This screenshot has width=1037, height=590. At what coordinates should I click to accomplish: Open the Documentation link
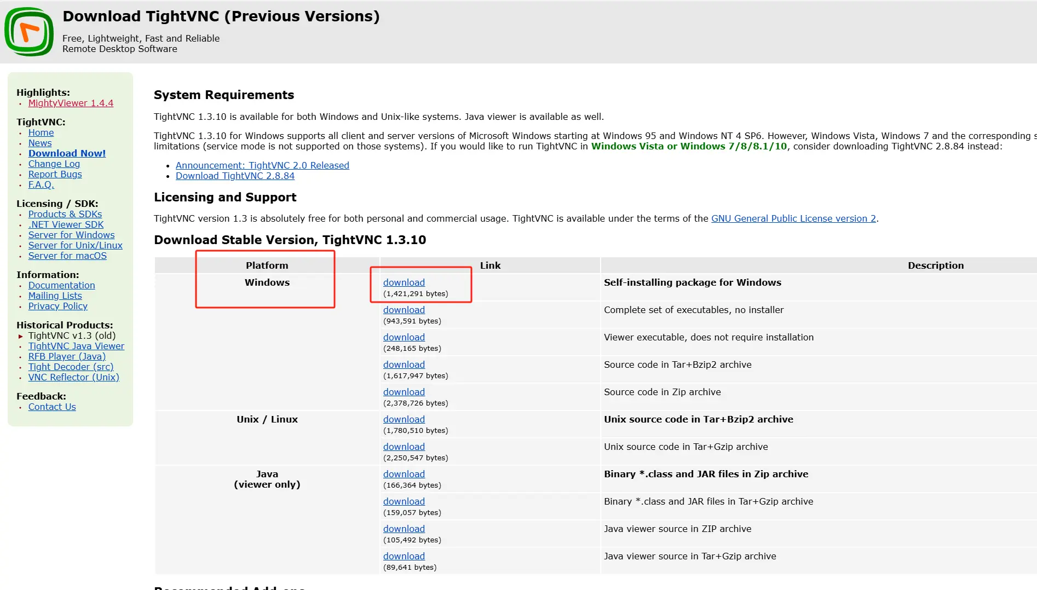click(62, 285)
